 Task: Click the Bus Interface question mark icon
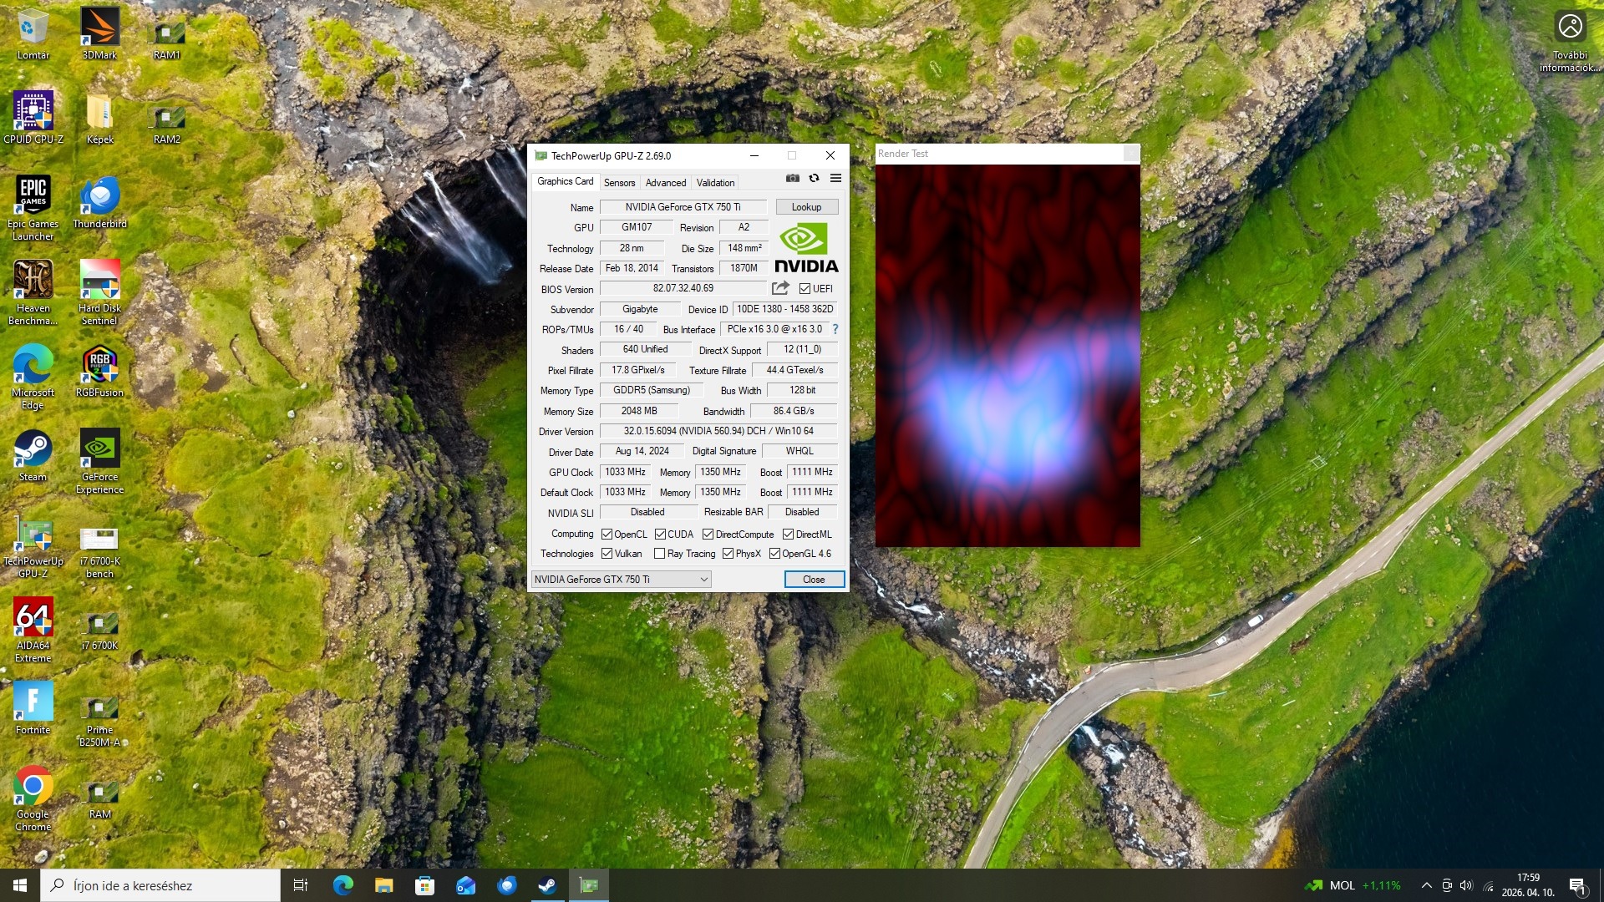pyautogui.click(x=835, y=329)
